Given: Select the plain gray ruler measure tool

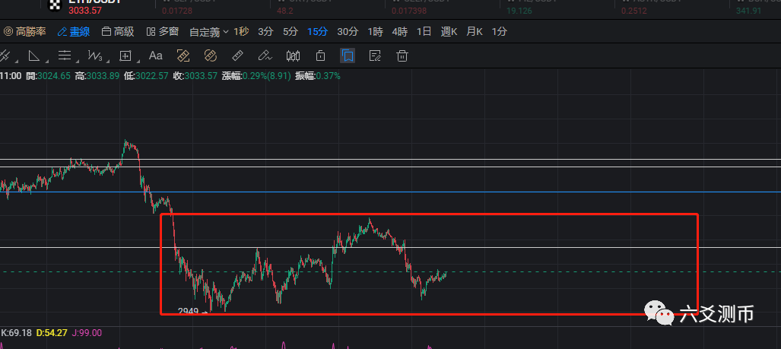Looking at the screenshot, I should (x=237, y=56).
